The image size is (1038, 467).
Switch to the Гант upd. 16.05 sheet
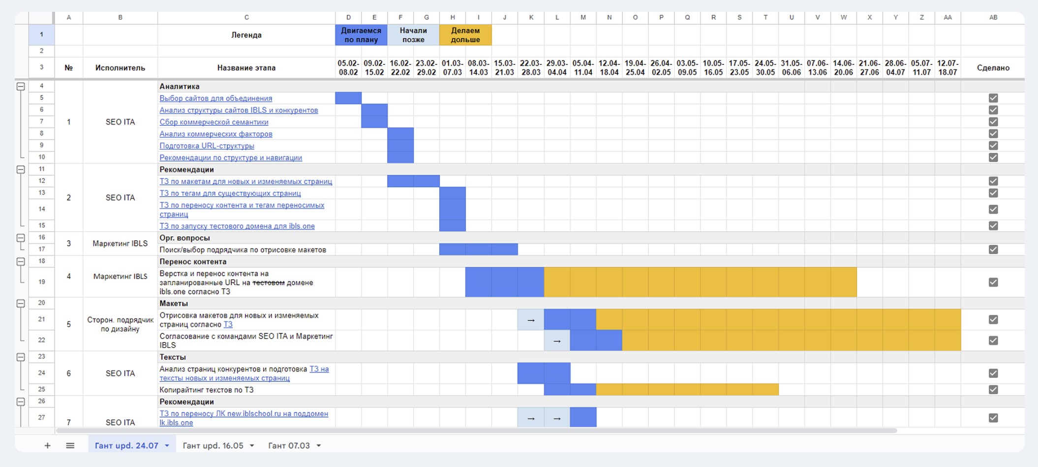213,446
